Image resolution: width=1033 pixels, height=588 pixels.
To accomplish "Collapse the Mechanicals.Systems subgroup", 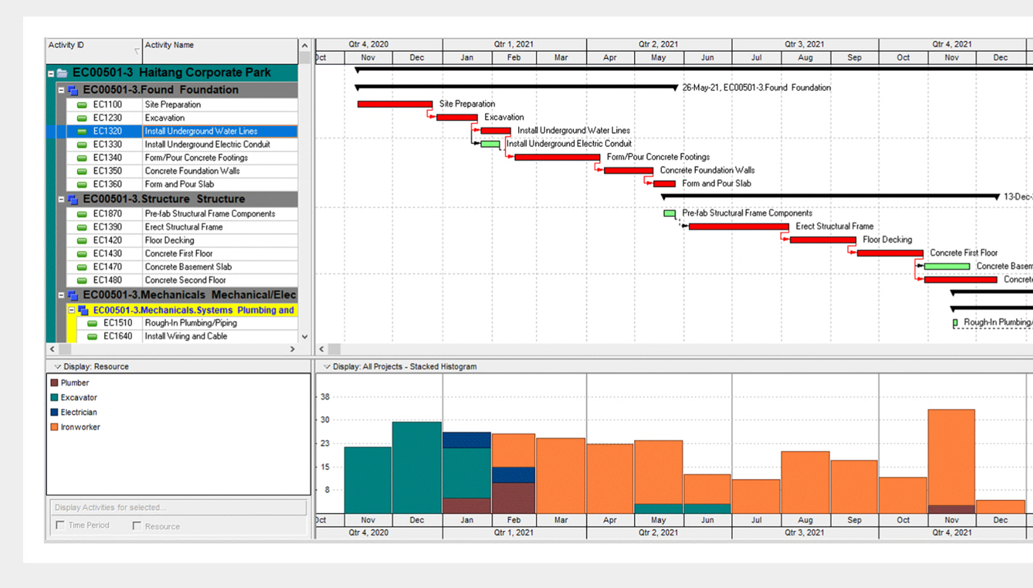I will click(72, 310).
